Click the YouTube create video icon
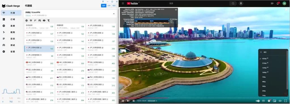The image size is (290, 104). tap(272, 3)
